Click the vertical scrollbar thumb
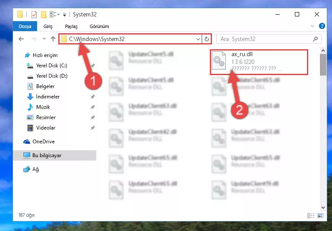Image resolution: width=332 pixels, height=231 pixels. [323, 65]
